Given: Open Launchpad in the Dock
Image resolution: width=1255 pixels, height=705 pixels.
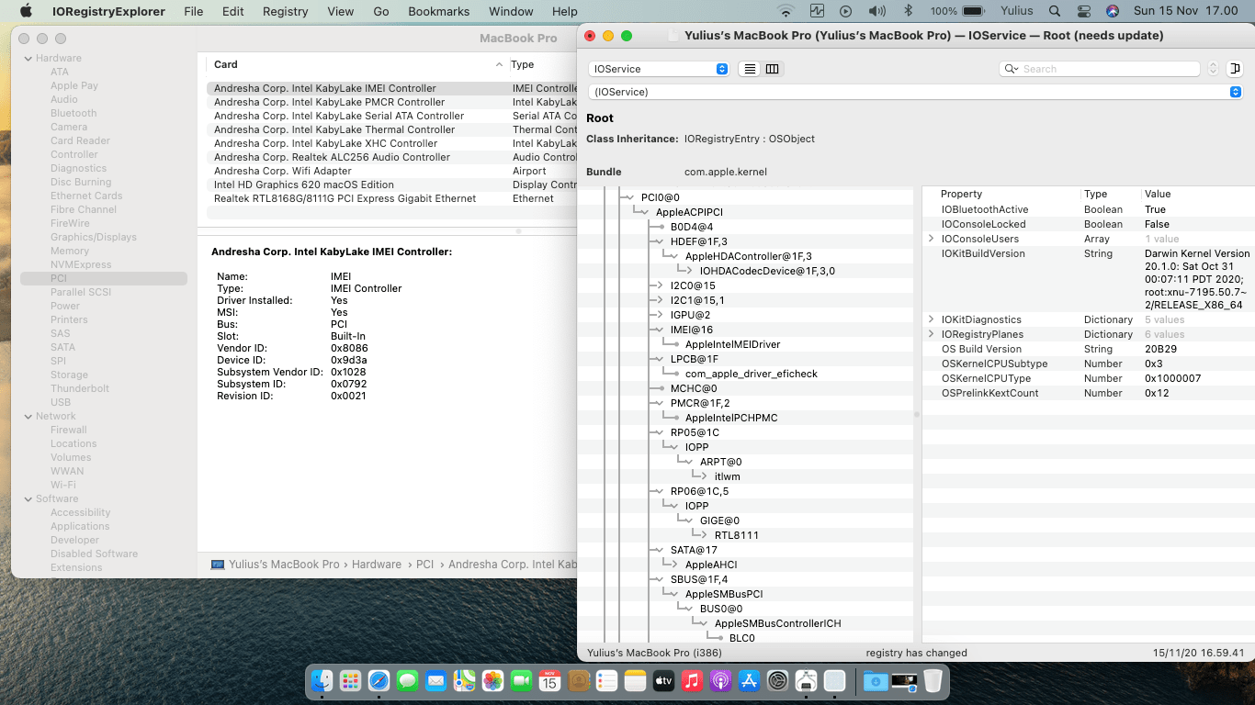Looking at the screenshot, I should [350, 680].
